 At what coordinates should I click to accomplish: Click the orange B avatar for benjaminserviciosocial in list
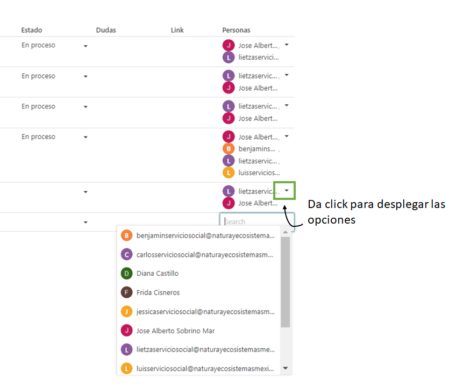coord(126,235)
